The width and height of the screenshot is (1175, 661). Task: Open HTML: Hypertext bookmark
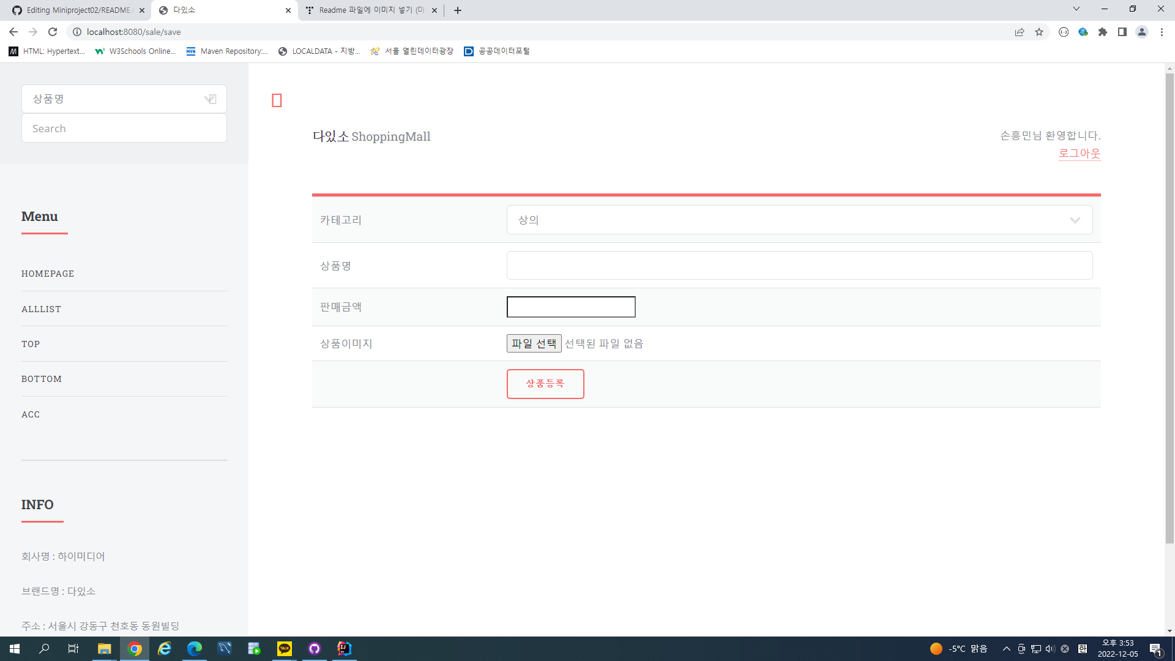(x=47, y=51)
